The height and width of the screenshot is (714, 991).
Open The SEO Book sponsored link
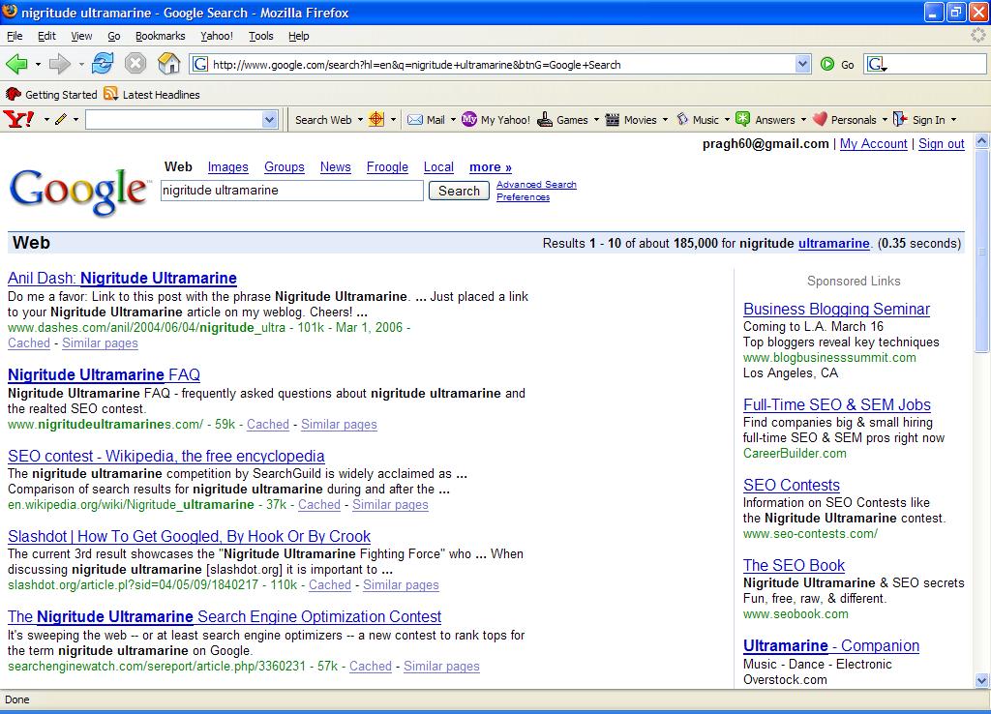click(x=794, y=566)
